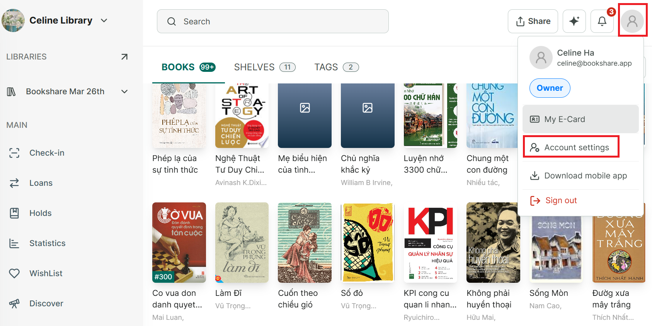The image size is (652, 326).
Task: Open Discover telescope icon
Action: pos(14,304)
